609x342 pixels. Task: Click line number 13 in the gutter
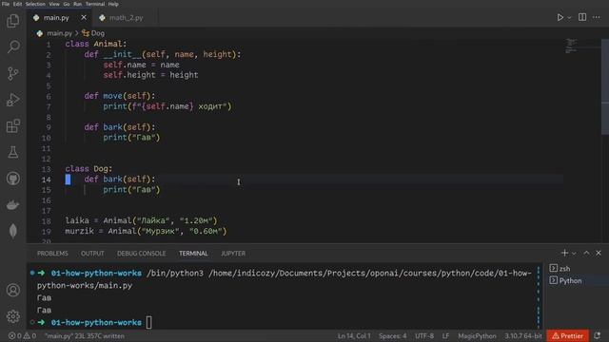[x=47, y=169]
